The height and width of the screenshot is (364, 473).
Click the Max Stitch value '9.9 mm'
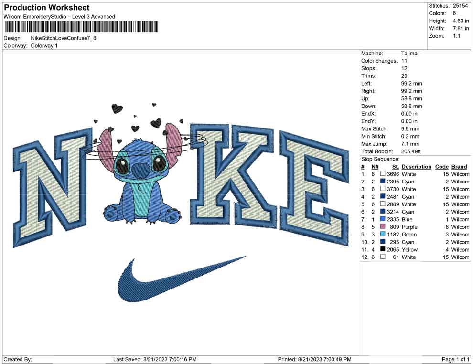(x=410, y=128)
